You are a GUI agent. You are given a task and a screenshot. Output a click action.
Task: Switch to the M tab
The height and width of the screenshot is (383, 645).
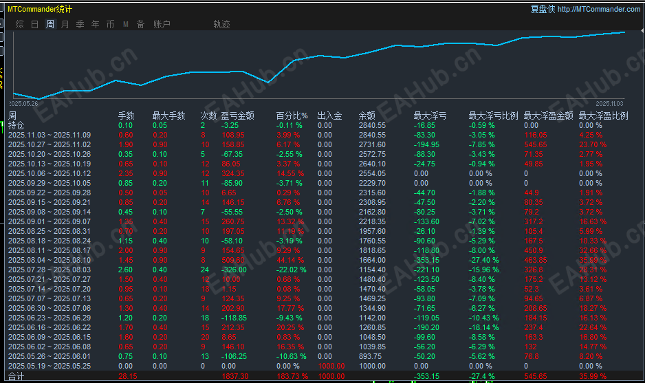pyautogui.click(x=125, y=24)
